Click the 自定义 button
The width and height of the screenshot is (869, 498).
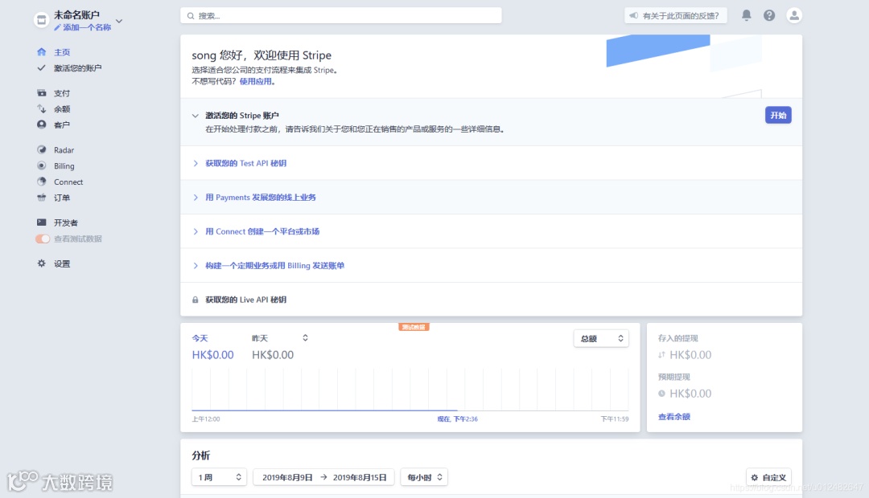768,478
